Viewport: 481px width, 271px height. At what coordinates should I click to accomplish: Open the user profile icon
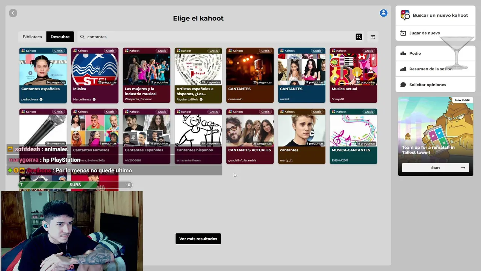pos(383,13)
